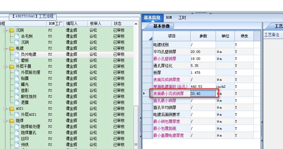Select the 最小包覆距离 parameter row
283x149 pixels.
coord(201,129)
